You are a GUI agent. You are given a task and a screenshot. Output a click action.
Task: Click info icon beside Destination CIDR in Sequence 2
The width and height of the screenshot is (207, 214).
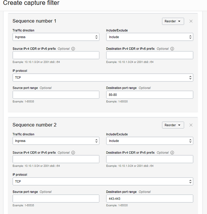point(172,153)
